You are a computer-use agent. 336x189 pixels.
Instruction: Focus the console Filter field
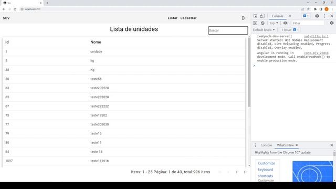[x=308, y=23]
